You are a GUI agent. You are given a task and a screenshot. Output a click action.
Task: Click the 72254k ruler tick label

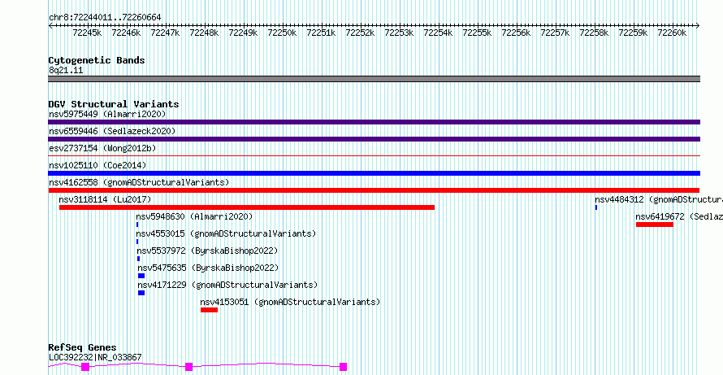tap(438, 33)
